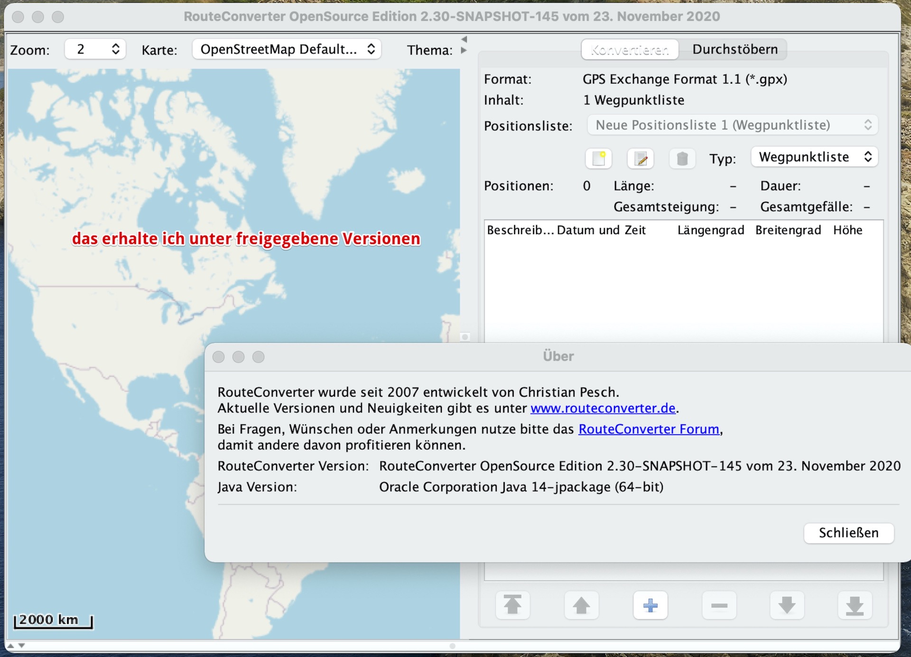Switch to the Durchstöbern tab
This screenshot has width=911, height=657.
[735, 49]
